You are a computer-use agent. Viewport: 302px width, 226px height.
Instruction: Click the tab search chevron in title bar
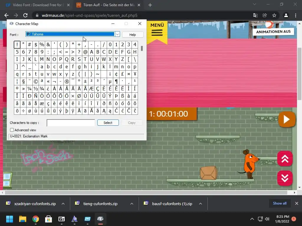pos(255,4)
